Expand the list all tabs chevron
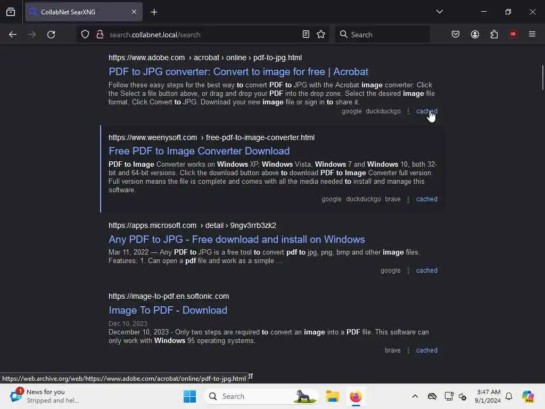 coord(439,12)
